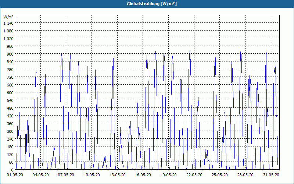Image resolution: width=294 pixels, height=184 pixels.
Task: Click the 480 y-axis label
Action: coord(10,108)
